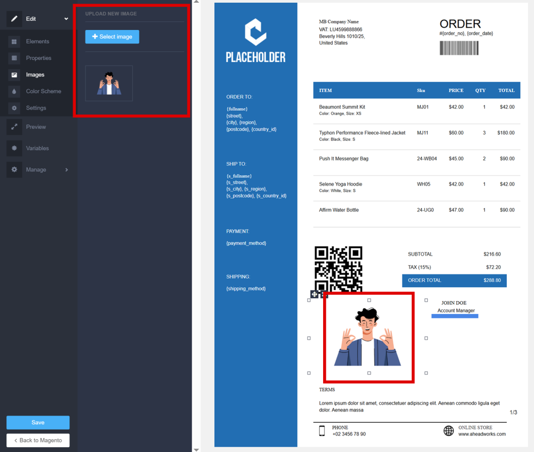Select the 'SHIP TO:' heading

pos(236,164)
